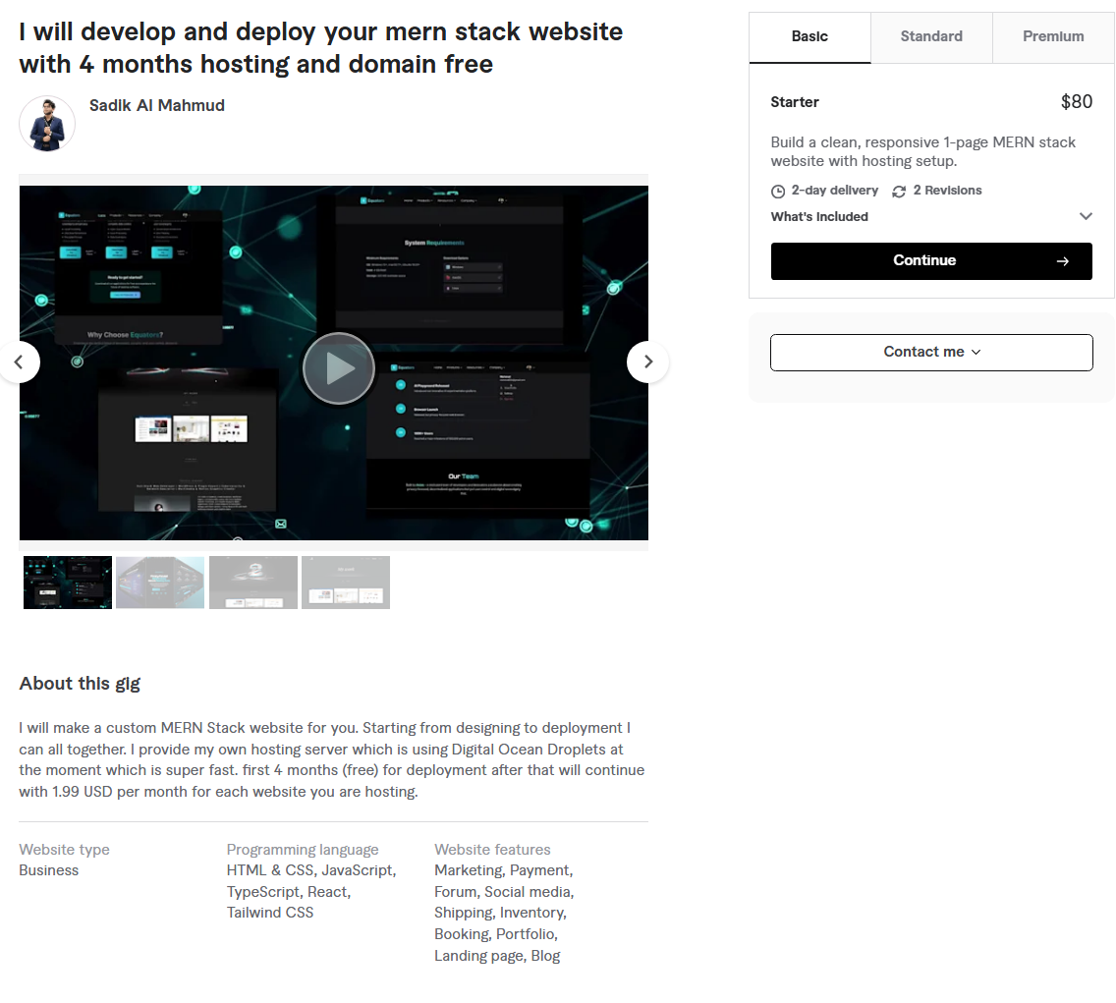Go to previous gallery slide arrow
The height and width of the screenshot is (1003, 1116).
[19, 362]
